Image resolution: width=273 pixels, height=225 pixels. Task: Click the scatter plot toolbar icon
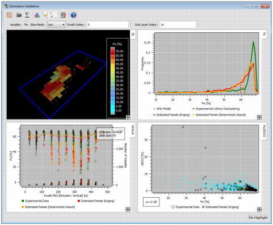54,15
